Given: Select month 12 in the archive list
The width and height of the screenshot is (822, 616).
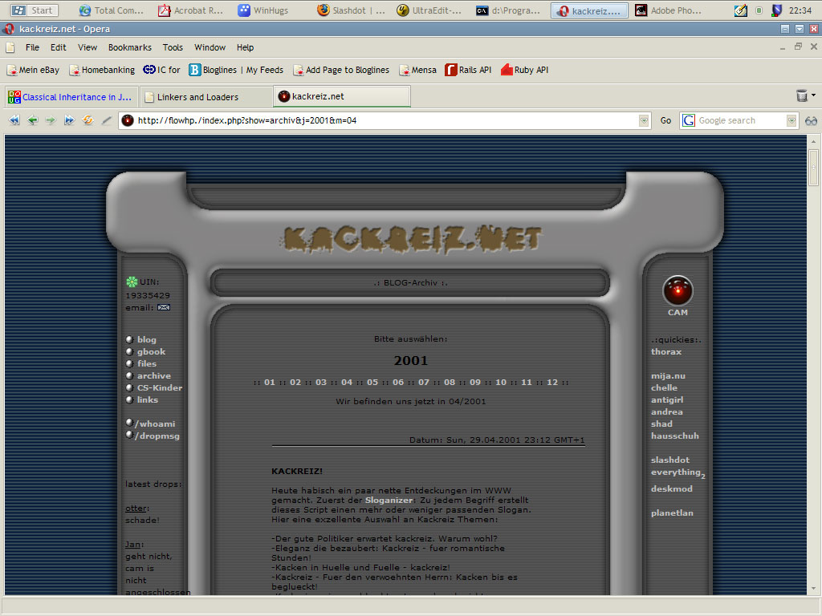Looking at the screenshot, I should point(552,383).
